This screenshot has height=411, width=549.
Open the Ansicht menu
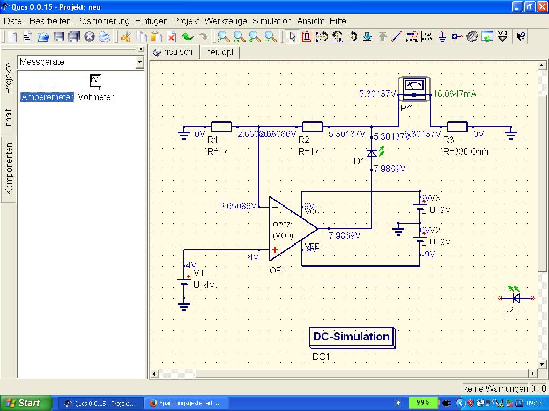311,21
